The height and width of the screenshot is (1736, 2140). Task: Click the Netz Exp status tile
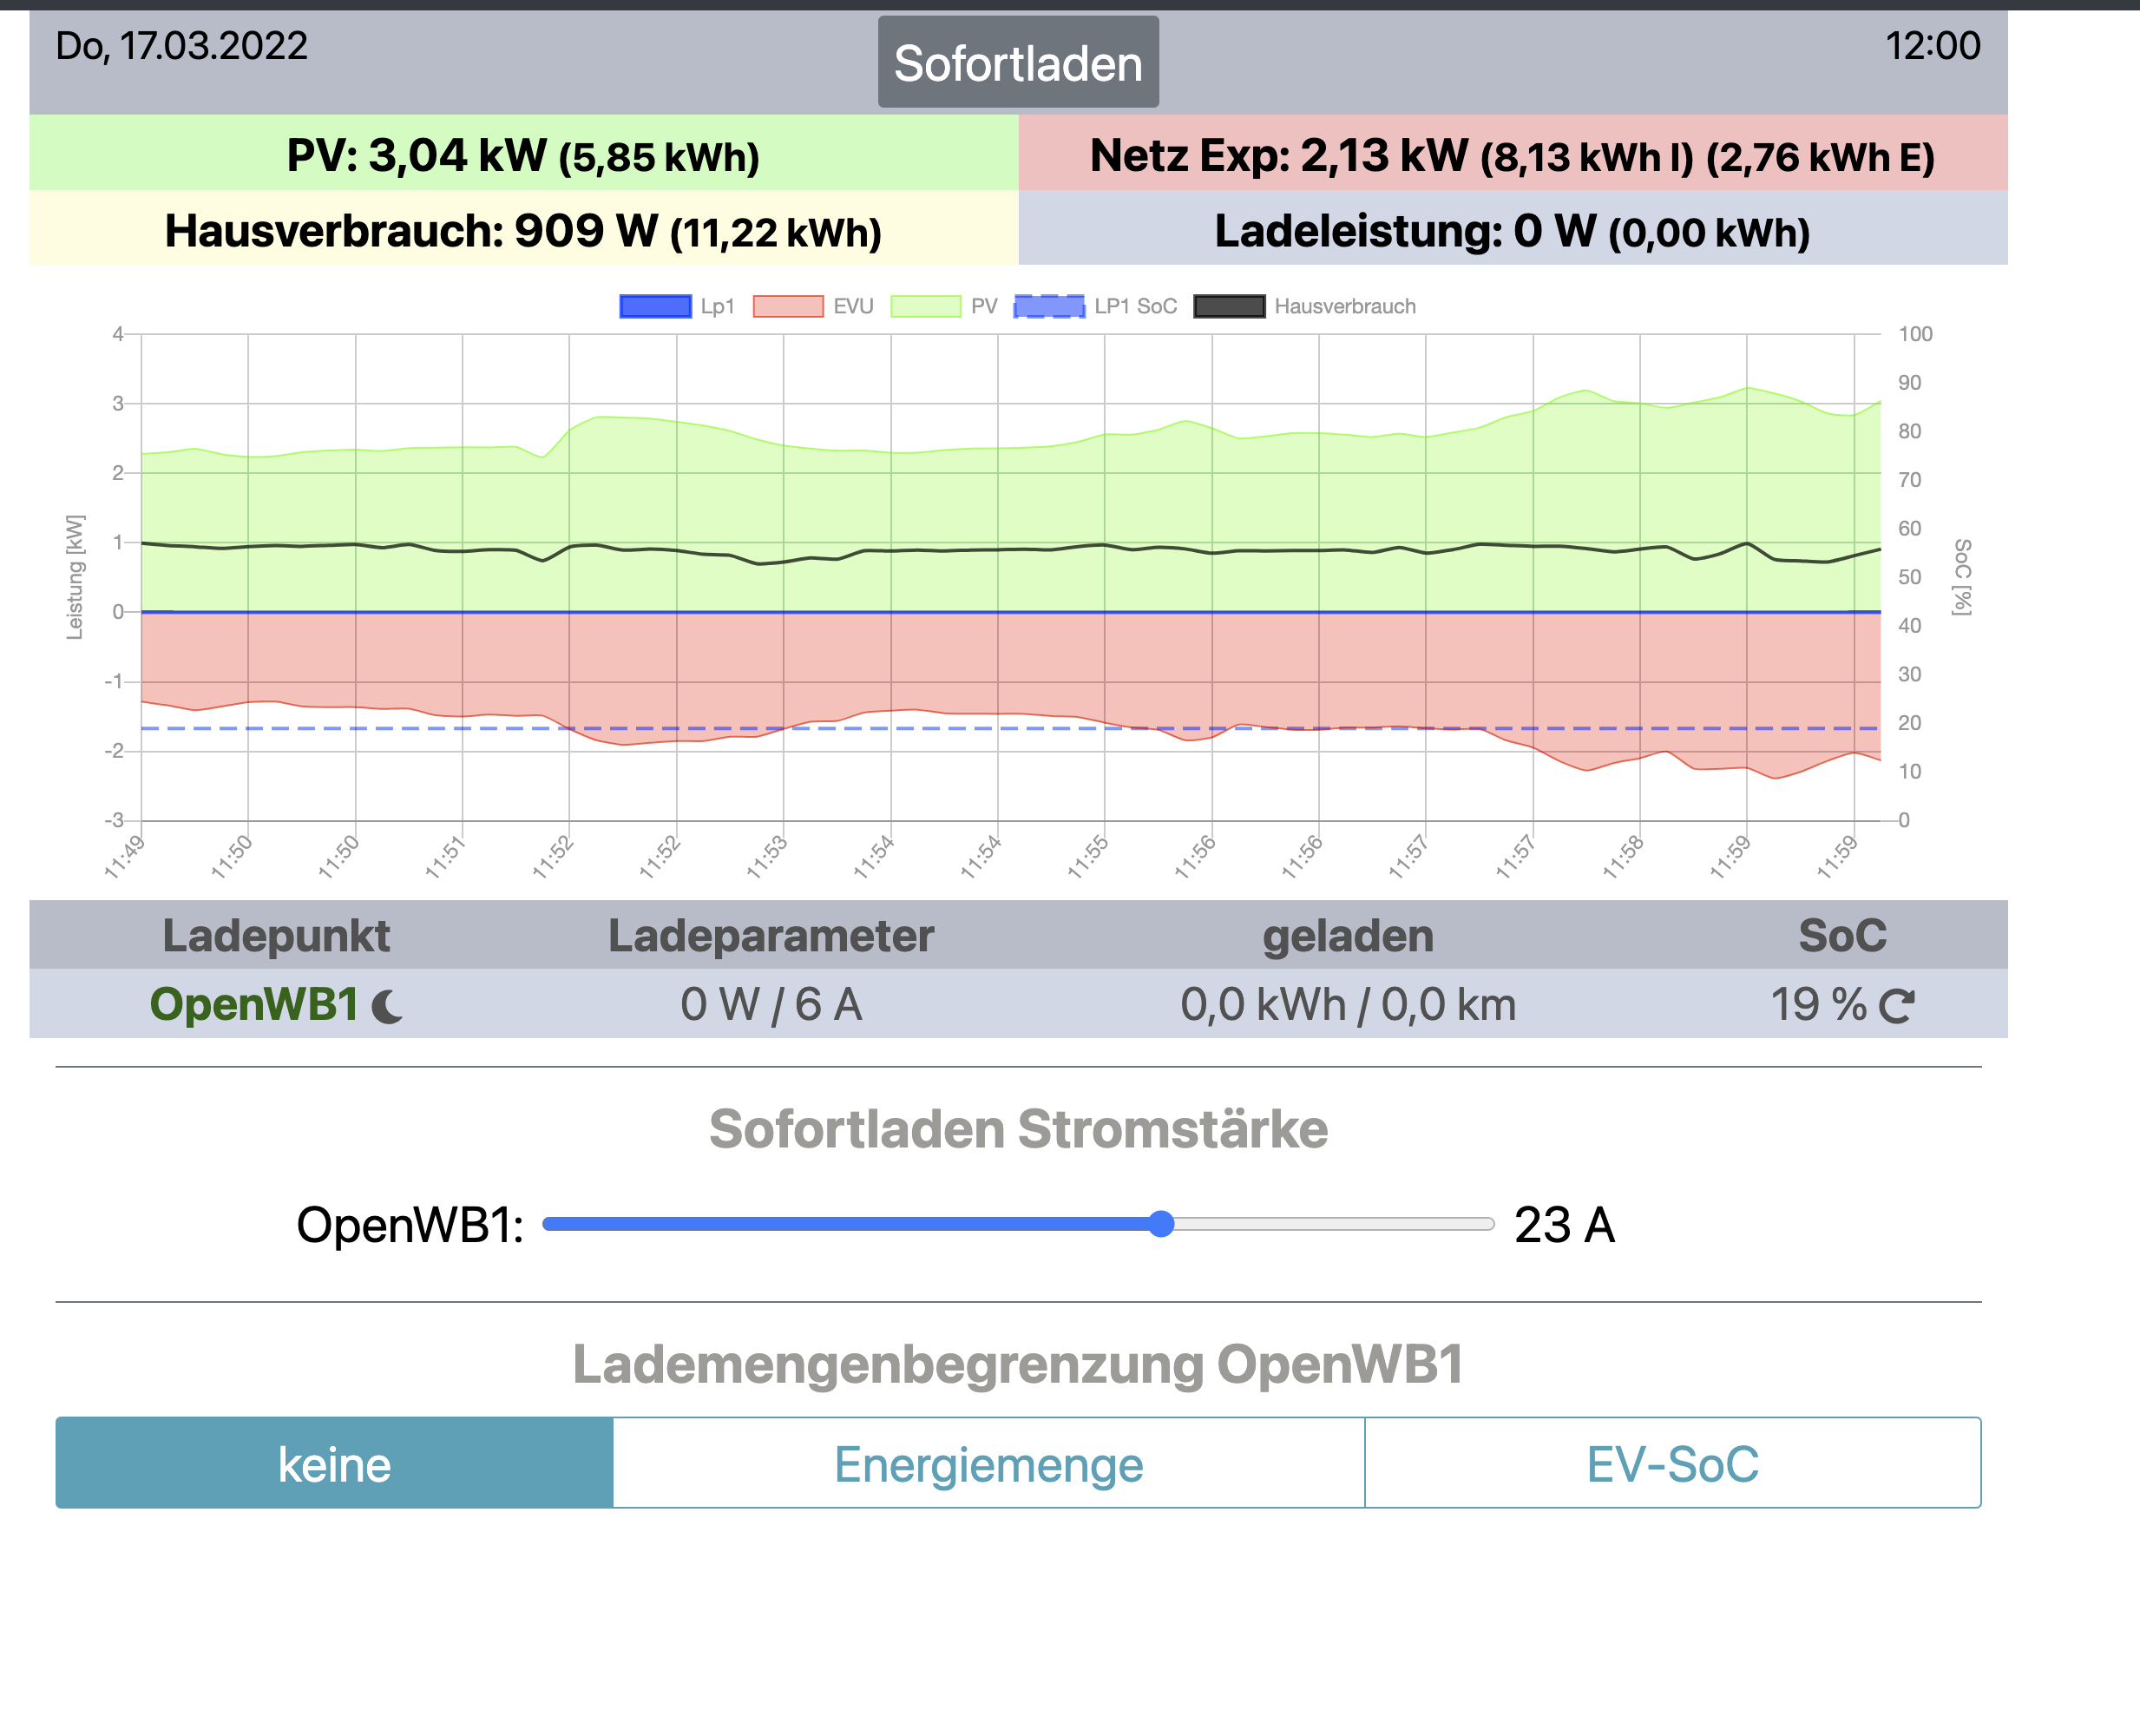pyautogui.click(x=1512, y=154)
